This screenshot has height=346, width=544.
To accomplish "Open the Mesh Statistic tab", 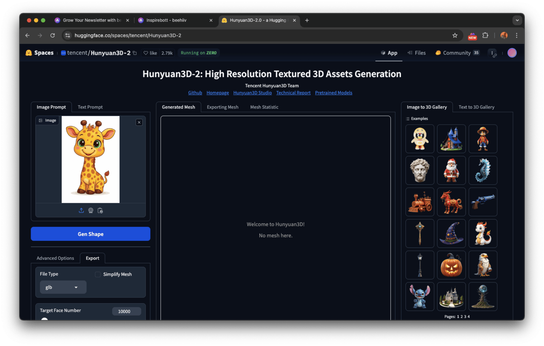I will pyautogui.click(x=264, y=107).
